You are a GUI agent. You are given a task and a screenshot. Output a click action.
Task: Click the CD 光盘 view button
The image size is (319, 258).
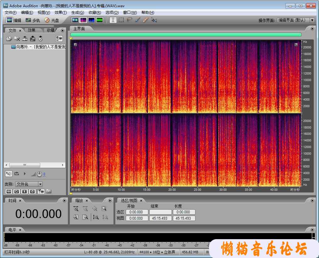(52, 20)
